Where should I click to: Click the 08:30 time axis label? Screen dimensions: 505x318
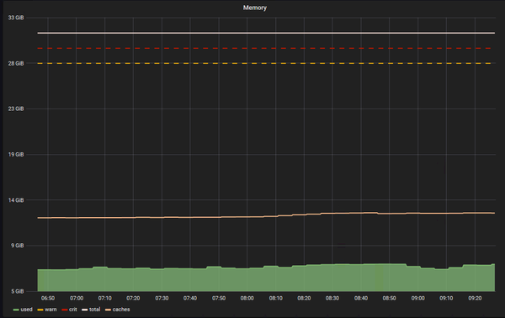click(x=332, y=299)
